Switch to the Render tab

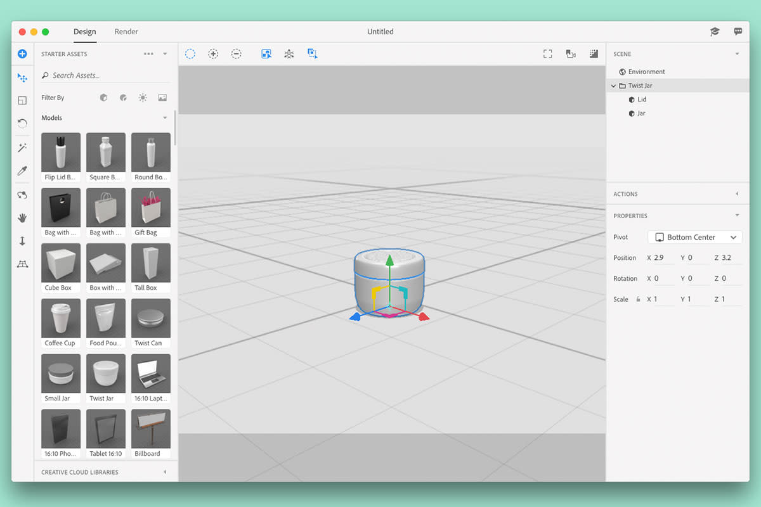click(x=126, y=32)
